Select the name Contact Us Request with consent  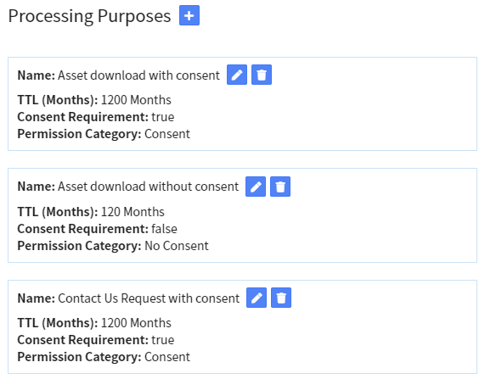coord(149,298)
